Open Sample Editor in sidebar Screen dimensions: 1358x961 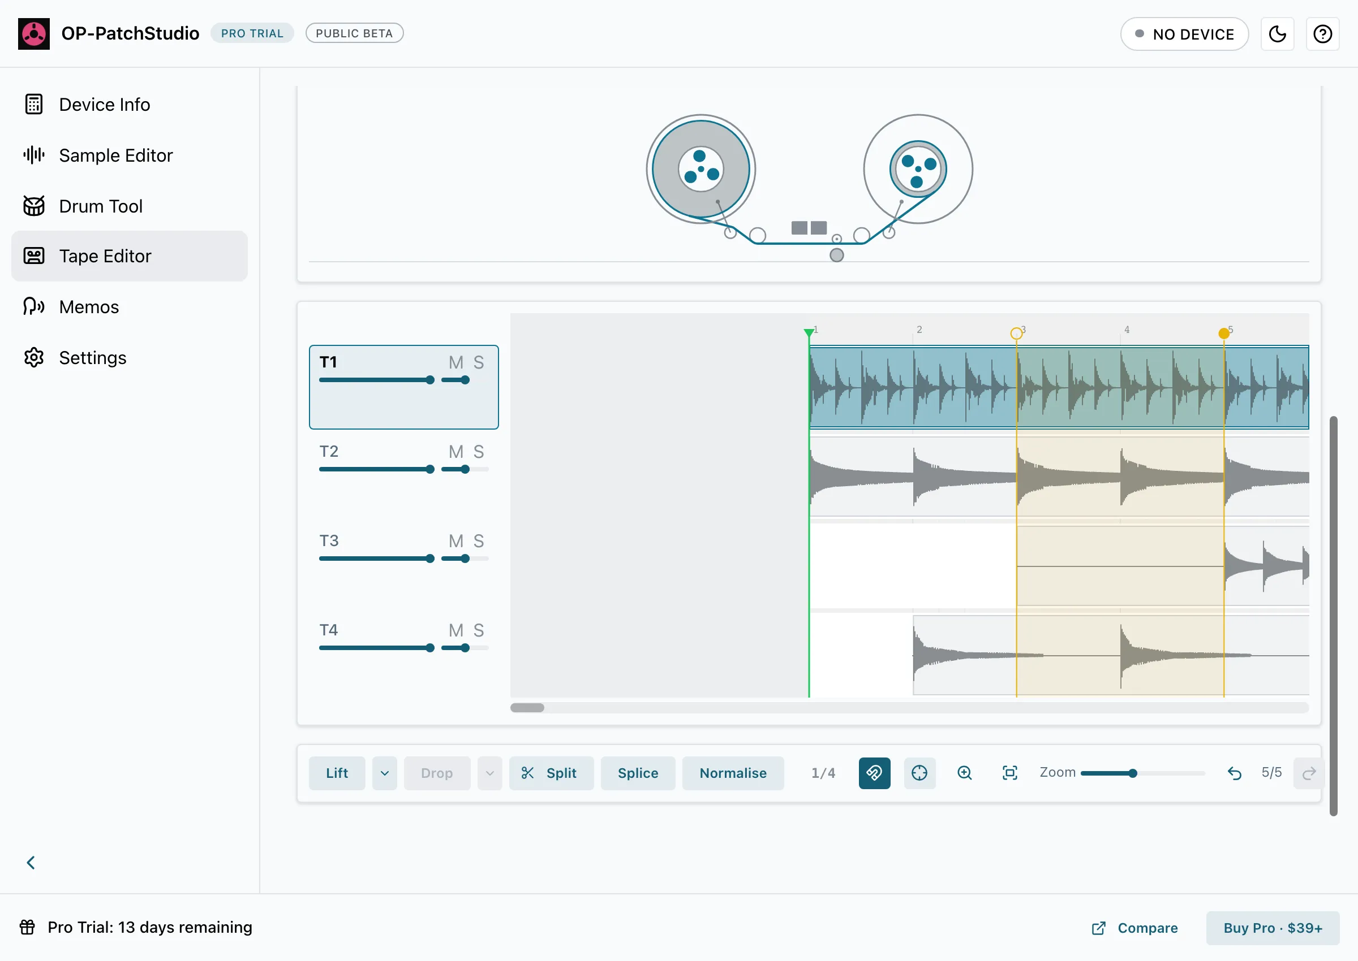[x=129, y=155]
